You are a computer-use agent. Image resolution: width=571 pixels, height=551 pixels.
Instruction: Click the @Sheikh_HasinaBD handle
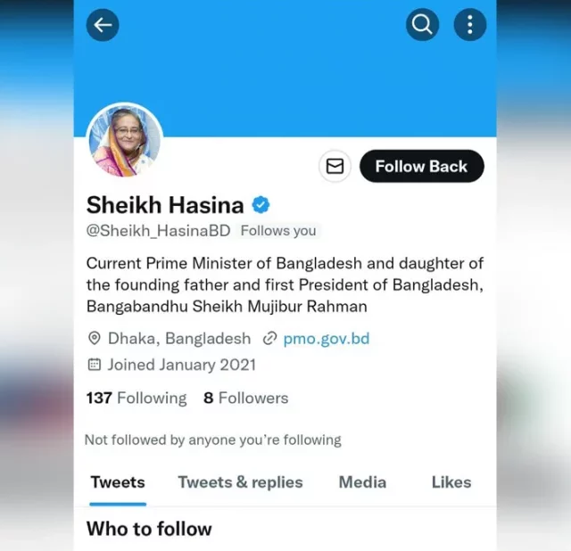coord(159,231)
